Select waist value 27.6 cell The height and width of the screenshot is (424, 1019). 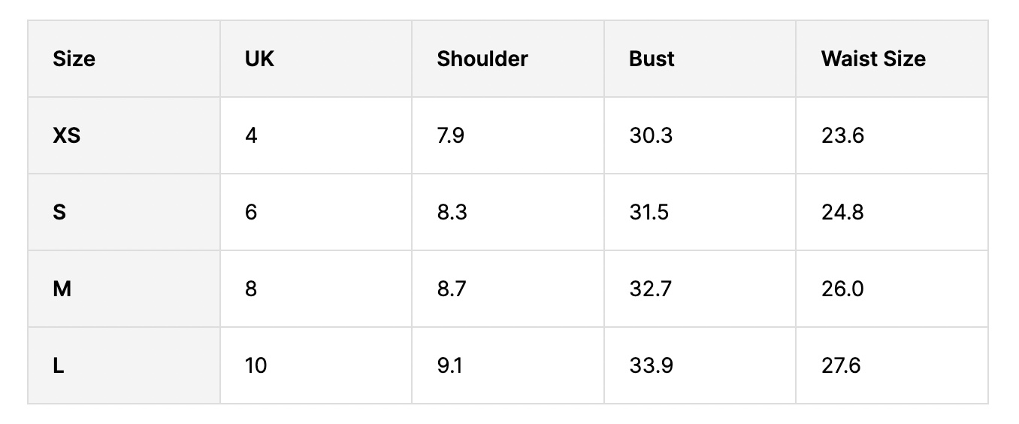click(x=841, y=366)
